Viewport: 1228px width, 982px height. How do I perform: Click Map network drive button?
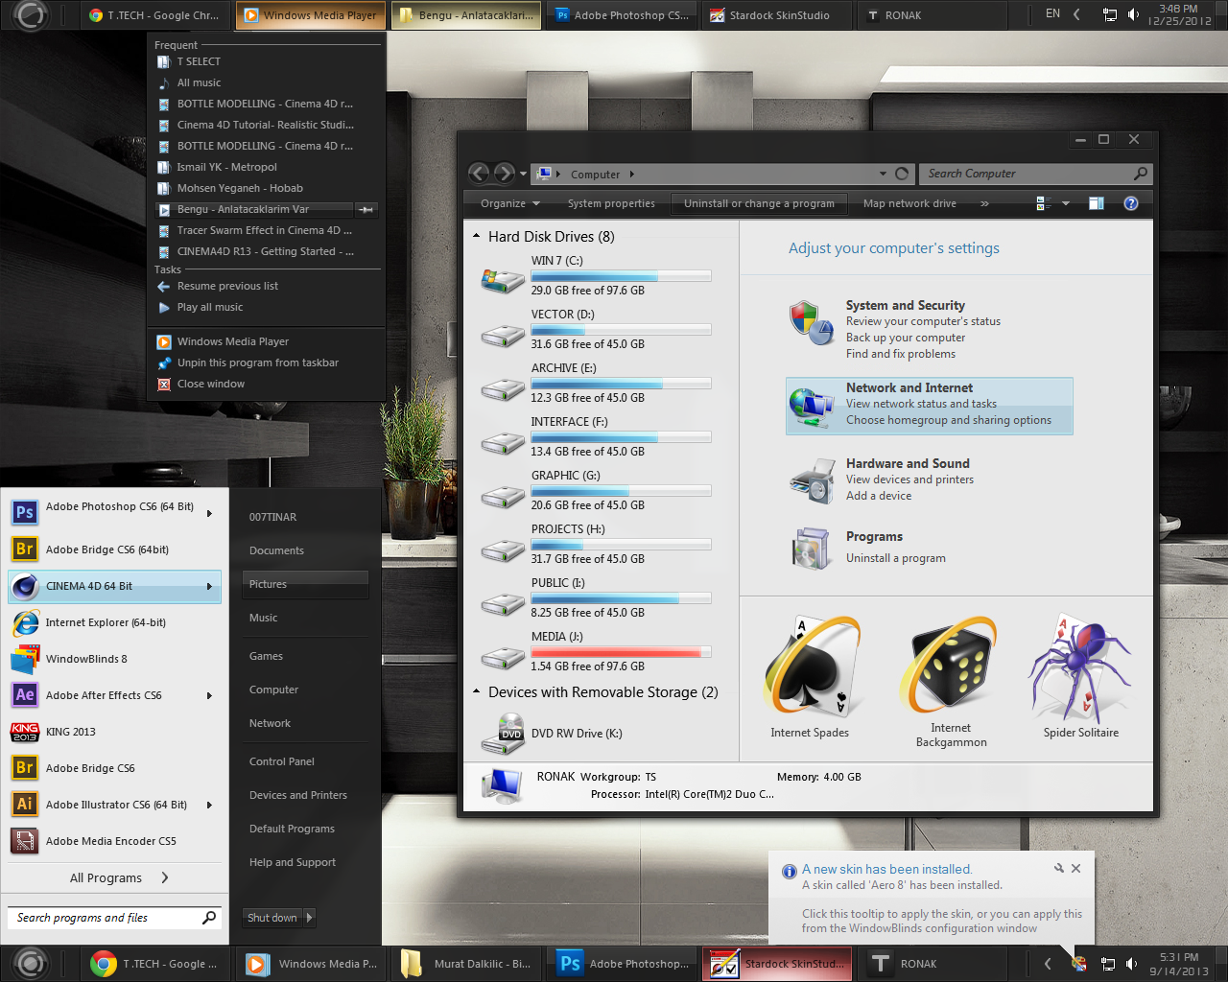(x=909, y=203)
